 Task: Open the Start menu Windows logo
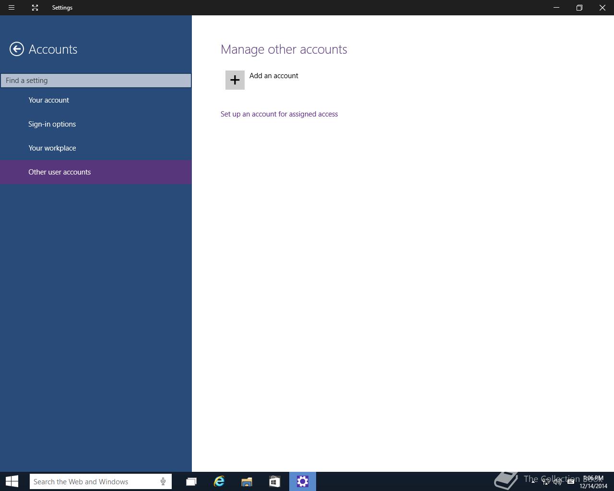tap(12, 481)
